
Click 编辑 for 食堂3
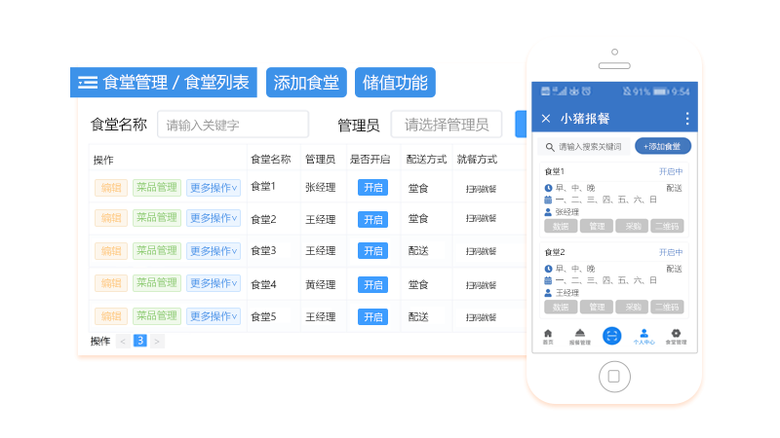point(111,251)
